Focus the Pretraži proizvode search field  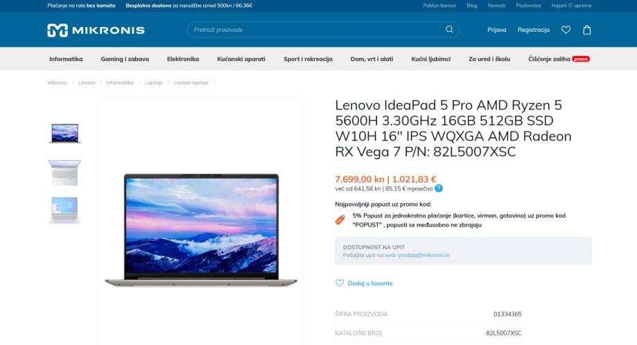coord(317,30)
